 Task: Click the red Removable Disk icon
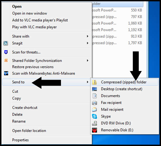click(x=94, y=130)
